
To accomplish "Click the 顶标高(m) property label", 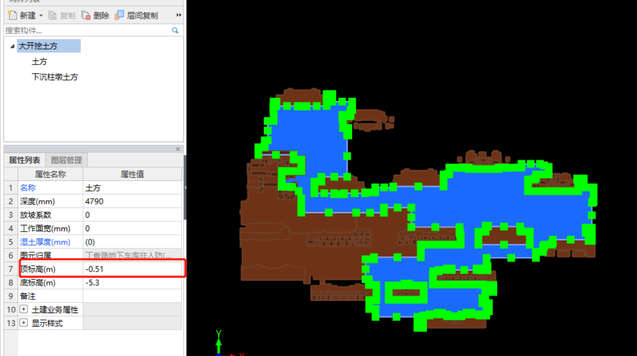I will 38,269.
